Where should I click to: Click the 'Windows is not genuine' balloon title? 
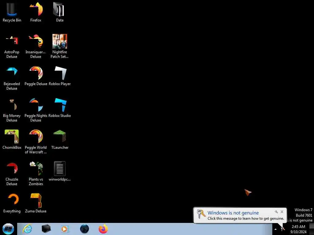point(233,213)
